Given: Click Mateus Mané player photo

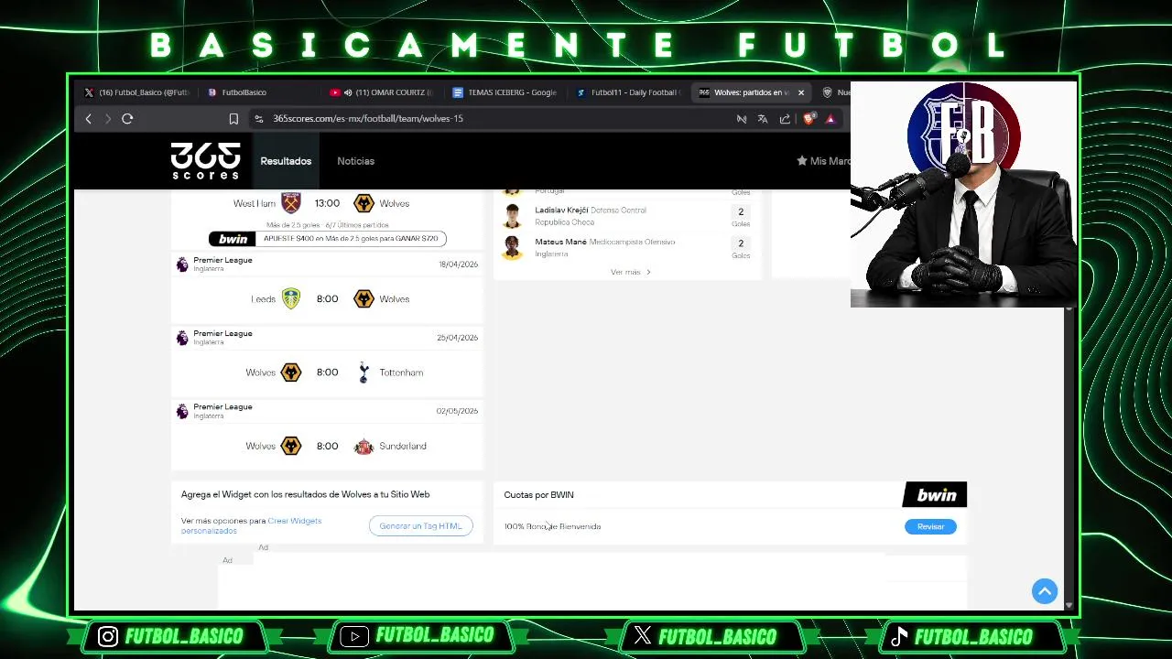Looking at the screenshot, I should pyautogui.click(x=513, y=247).
